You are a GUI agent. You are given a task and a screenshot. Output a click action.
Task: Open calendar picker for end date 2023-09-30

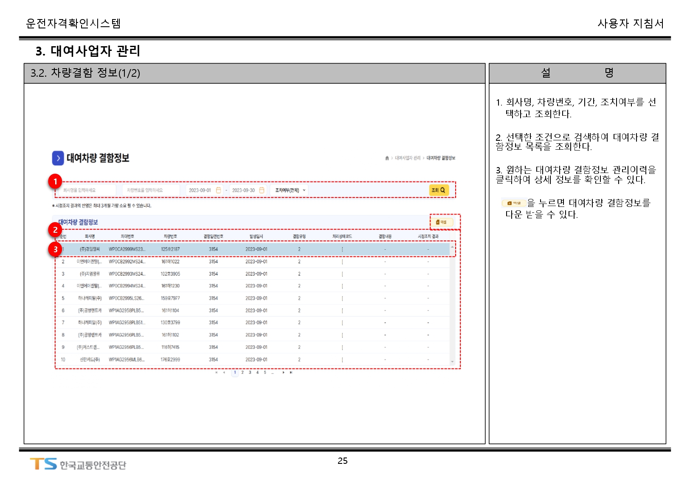click(262, 190)
